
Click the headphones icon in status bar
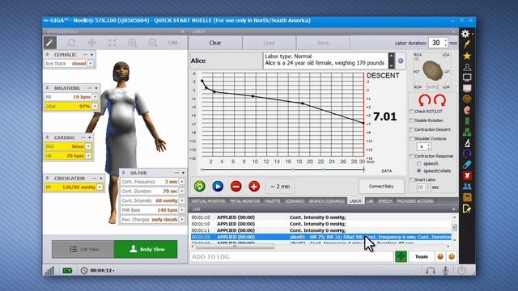[x=430, y=271]
